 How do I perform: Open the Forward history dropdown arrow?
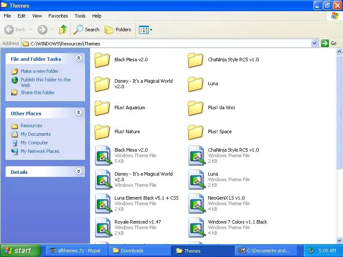coord(52,30)
